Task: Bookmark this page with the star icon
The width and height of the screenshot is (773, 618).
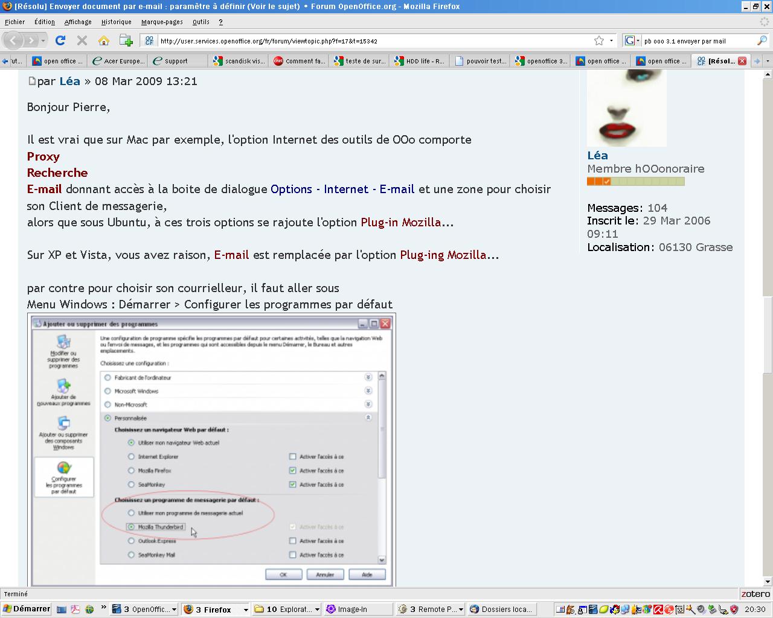Action: (599, 40)
